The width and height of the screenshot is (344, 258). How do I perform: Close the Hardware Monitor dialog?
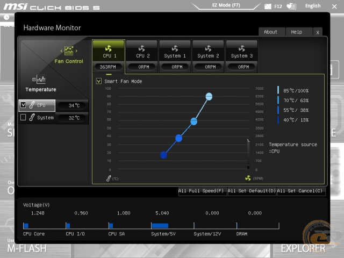click(x=318, y=32)
